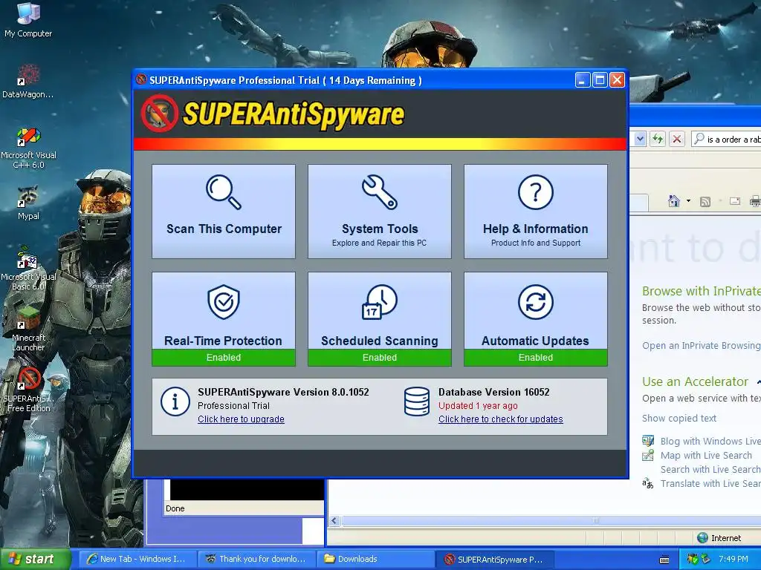This screenshot has height=570, width=761.
Task: Click the taskbar keyboard icon
Action: coord(664,560)
